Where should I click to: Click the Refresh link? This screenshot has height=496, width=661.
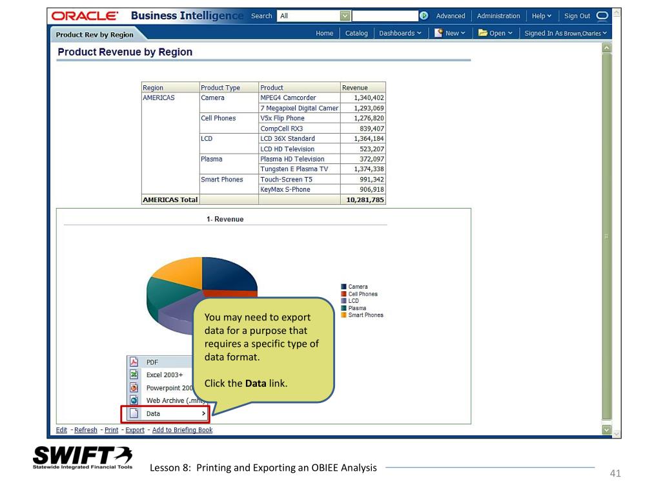pos(86,429)
